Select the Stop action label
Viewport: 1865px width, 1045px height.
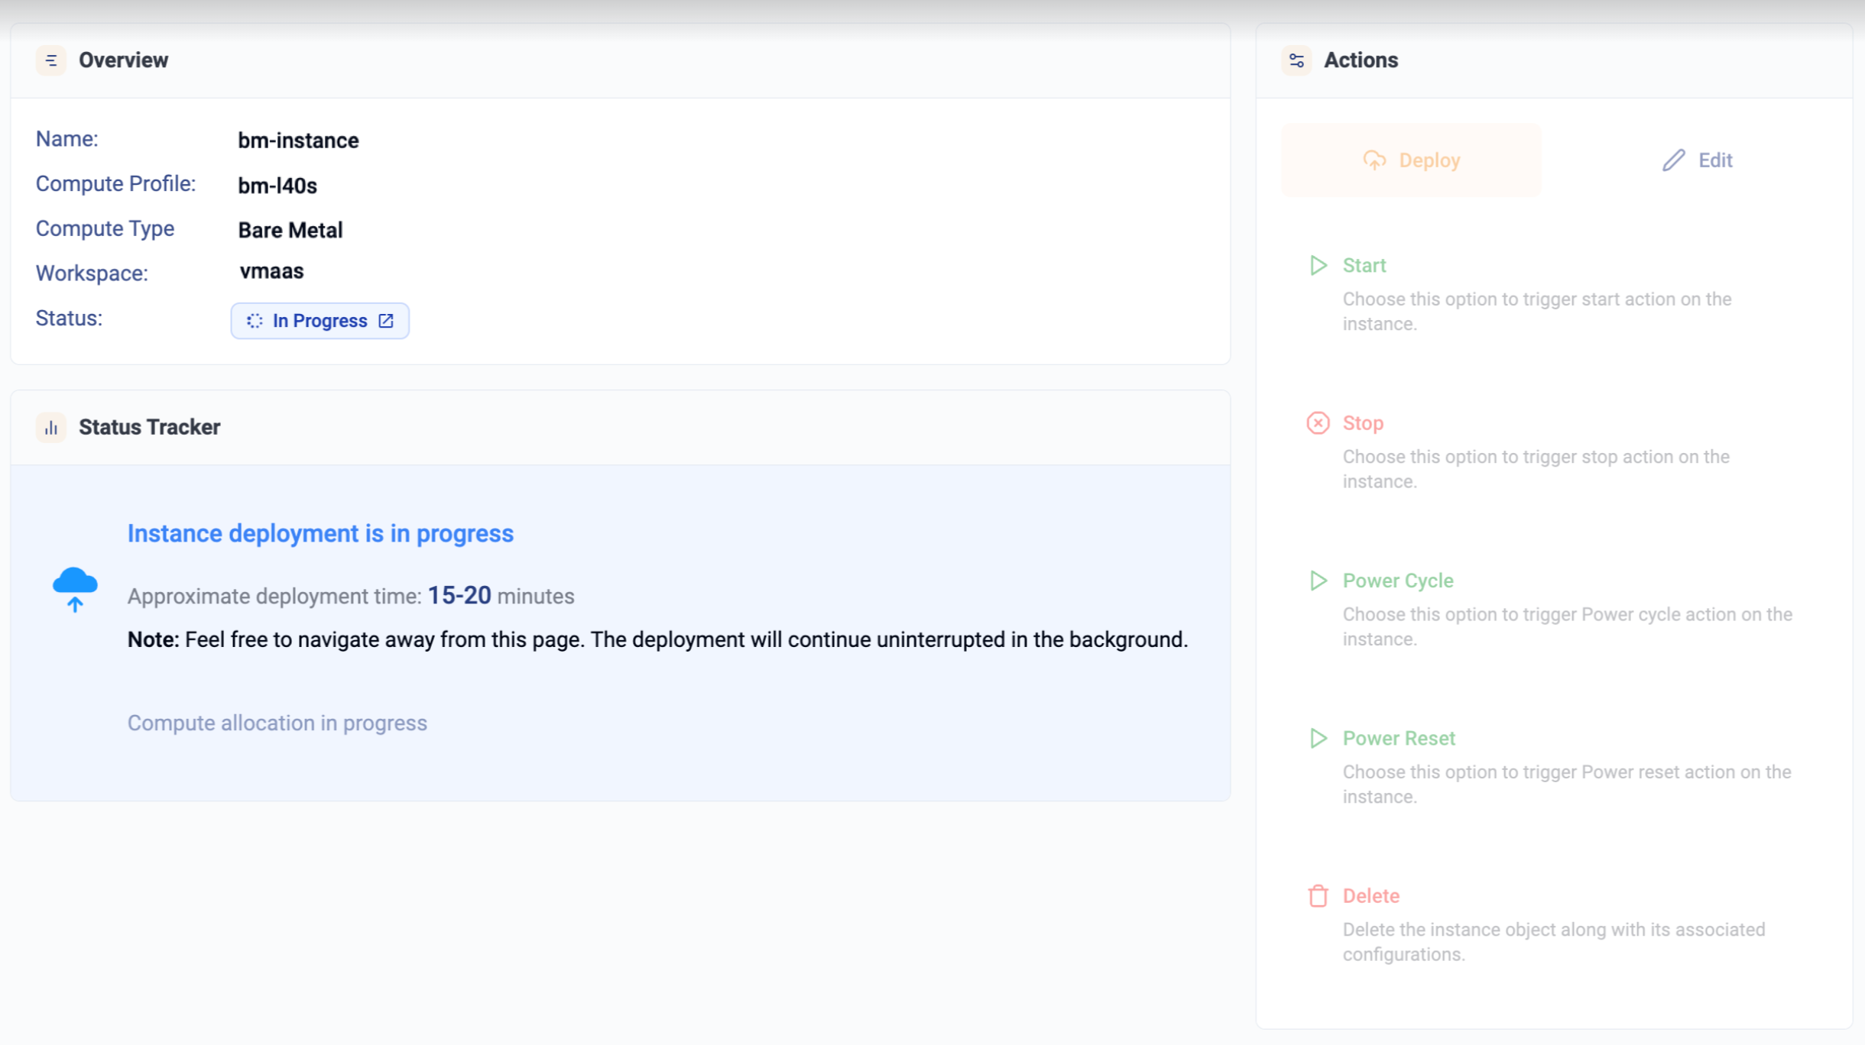coord(1363,423)
